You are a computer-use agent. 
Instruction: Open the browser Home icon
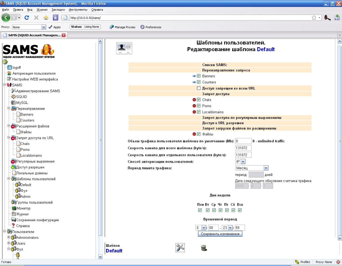pyautogui.click(x=46, y=18)
